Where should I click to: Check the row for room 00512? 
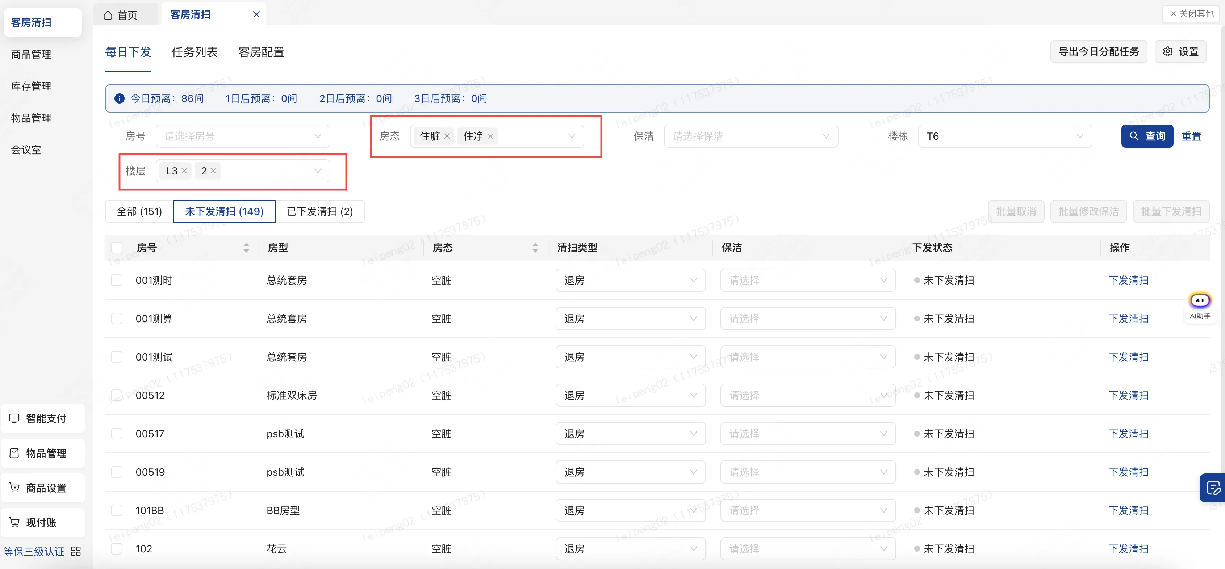point(117,396)
